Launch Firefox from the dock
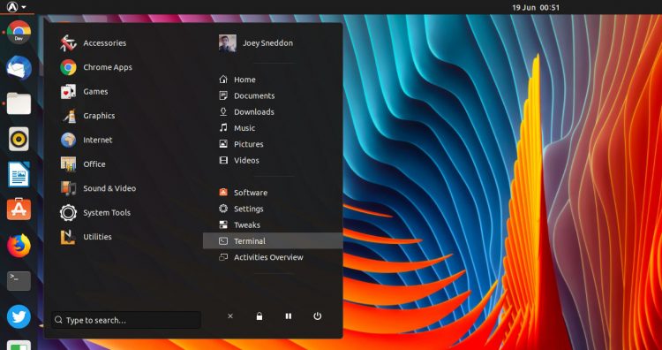Screen dimensions: 662x350 coord(19,245)
